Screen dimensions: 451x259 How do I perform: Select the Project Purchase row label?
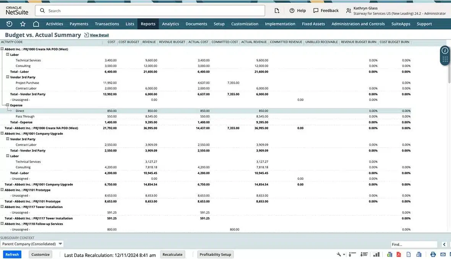coord(27,83)
